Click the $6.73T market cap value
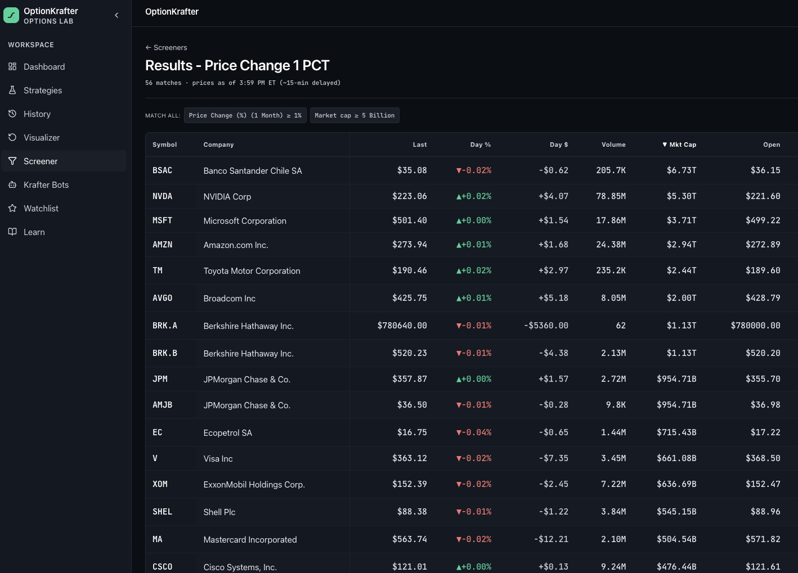The image size is (798, 573). 682,170
